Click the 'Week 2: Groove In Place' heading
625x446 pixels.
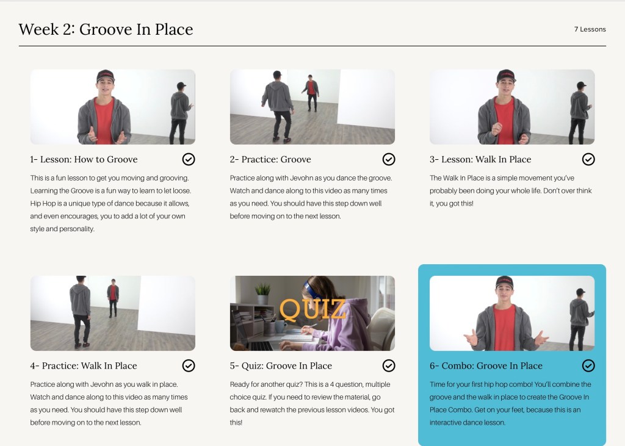[x=106, y=29]
